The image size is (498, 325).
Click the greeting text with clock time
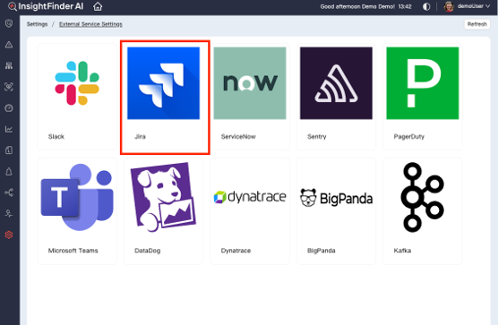pos(365,6)
